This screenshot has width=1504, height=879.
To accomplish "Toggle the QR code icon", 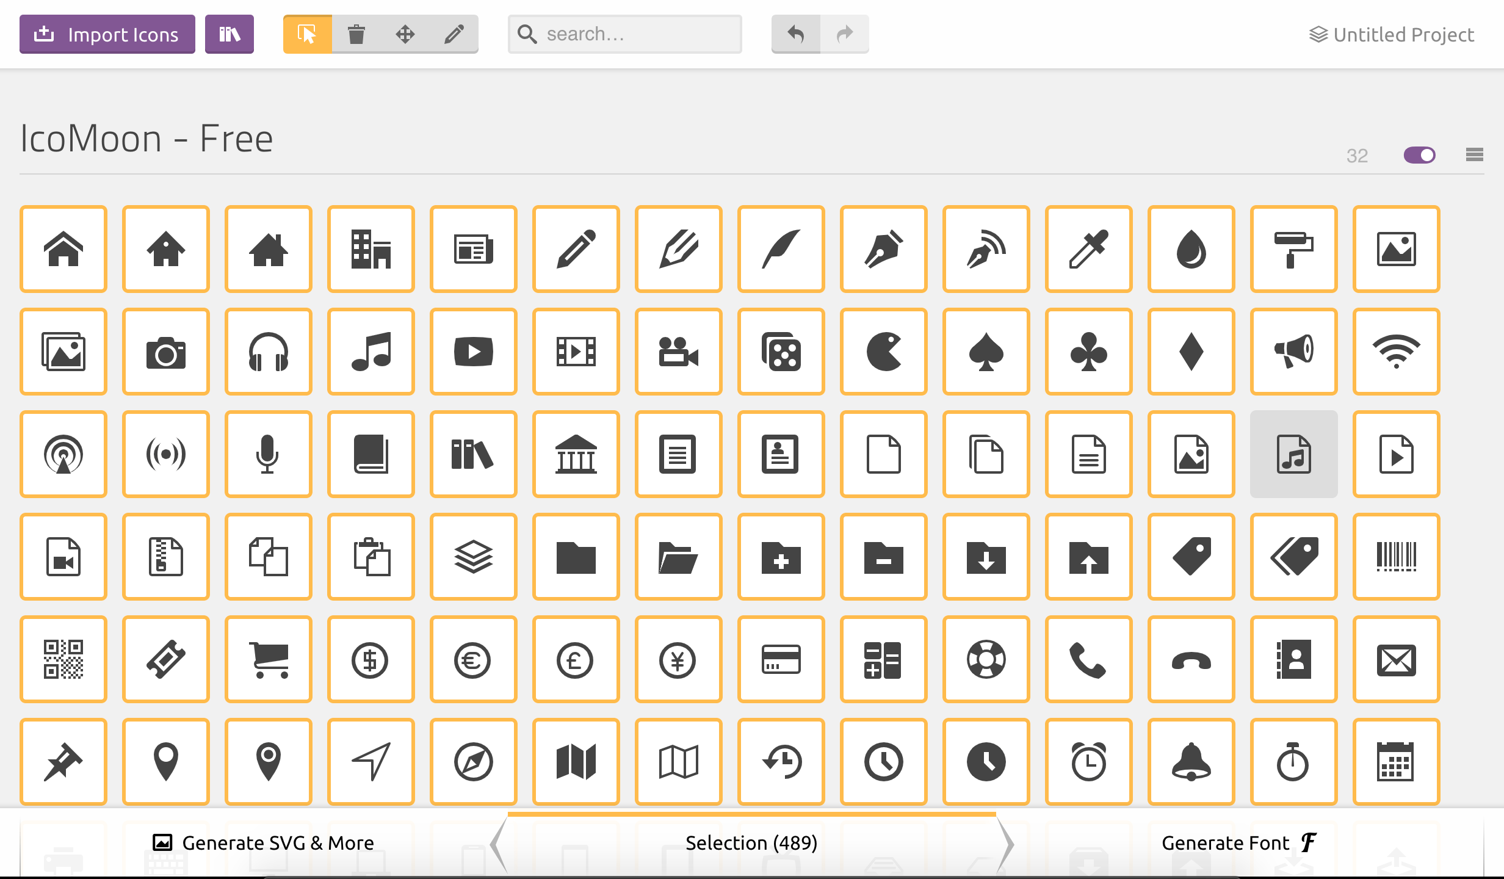I will pos(63,659).
